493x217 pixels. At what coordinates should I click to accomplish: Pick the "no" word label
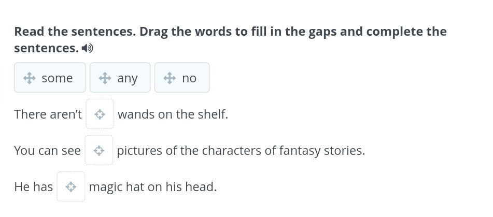pos(189,78)
